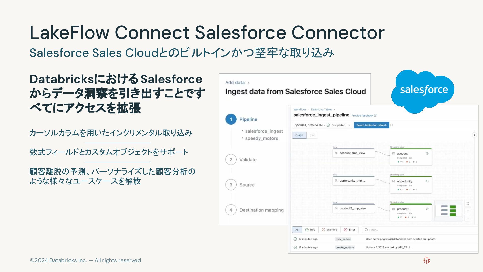
Task: Click the product2 streaming table card
Action: coord(411,213)
